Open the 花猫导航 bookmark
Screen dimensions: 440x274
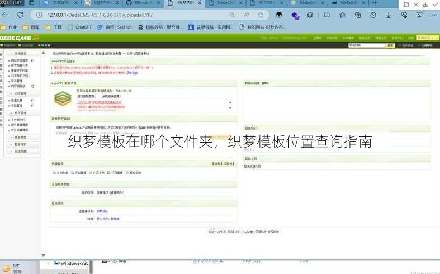pyautogui.click(x=210, y=27)
